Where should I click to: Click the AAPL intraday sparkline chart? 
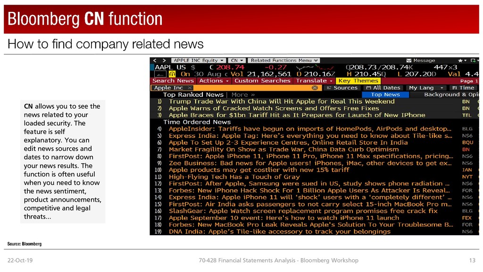coord(314,67)
